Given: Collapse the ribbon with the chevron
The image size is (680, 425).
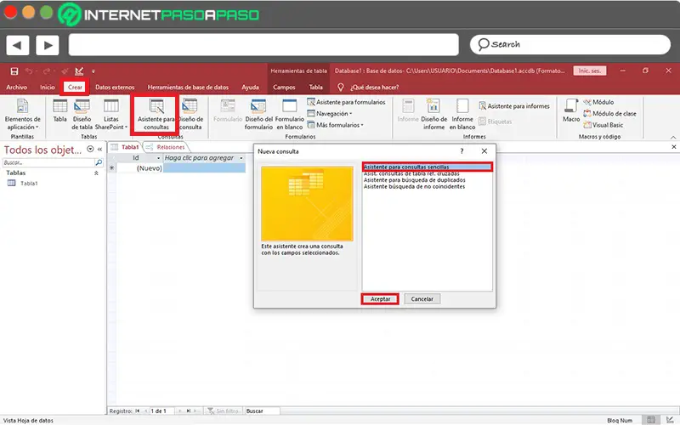Looking at the screenshot, I should 673,137.
